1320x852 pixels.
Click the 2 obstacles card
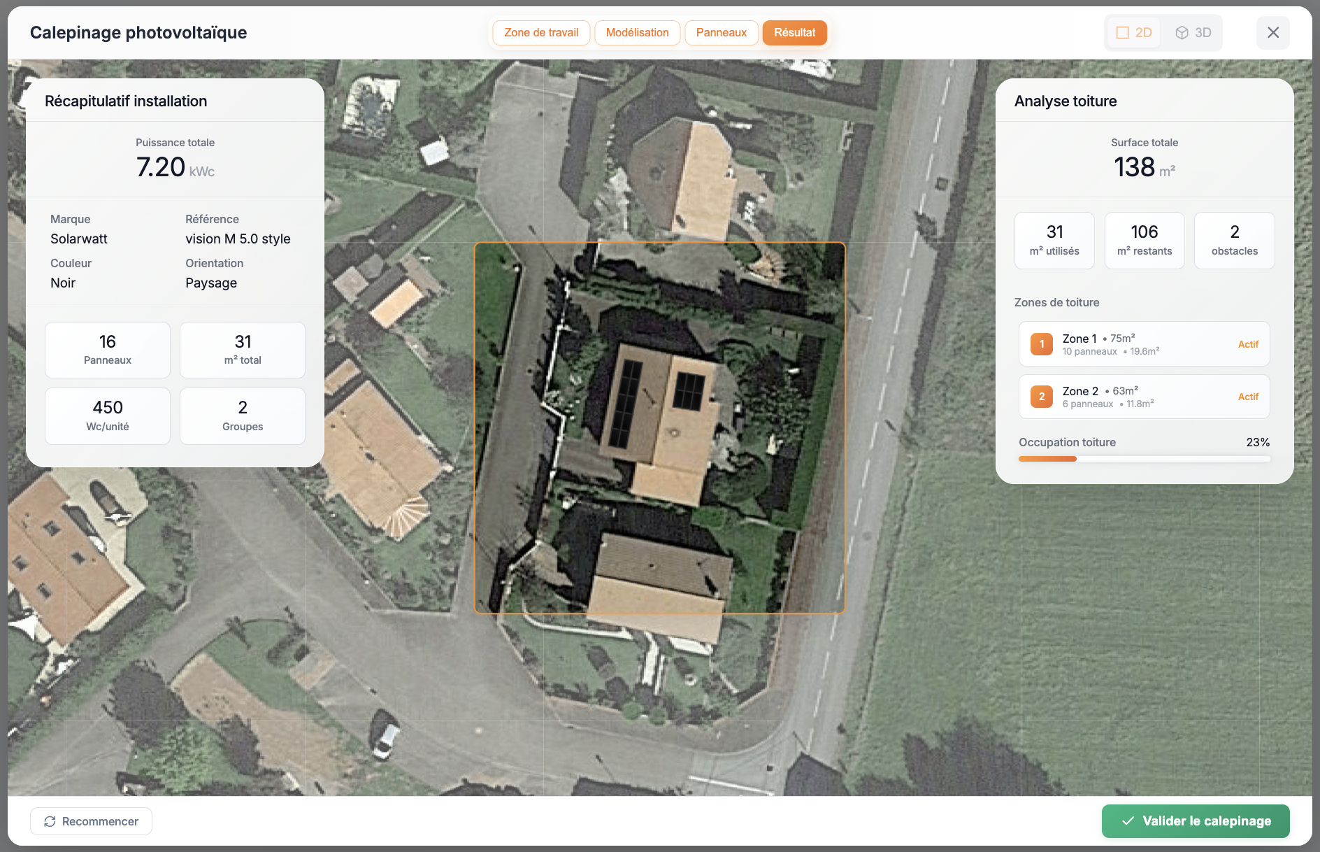point(1234,240)
